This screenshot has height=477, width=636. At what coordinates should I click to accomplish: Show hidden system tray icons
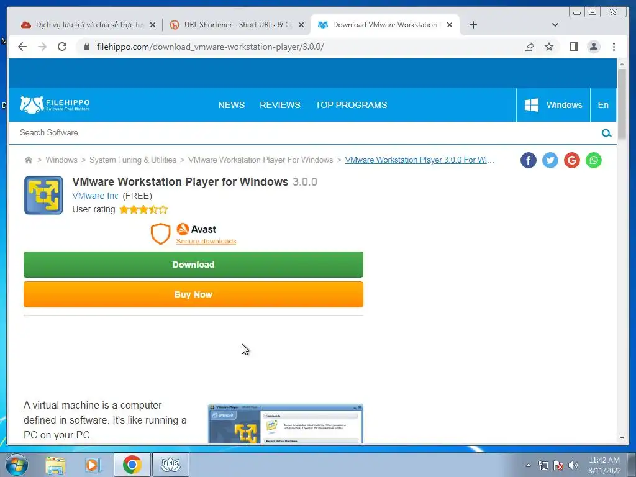click(528, 465)
